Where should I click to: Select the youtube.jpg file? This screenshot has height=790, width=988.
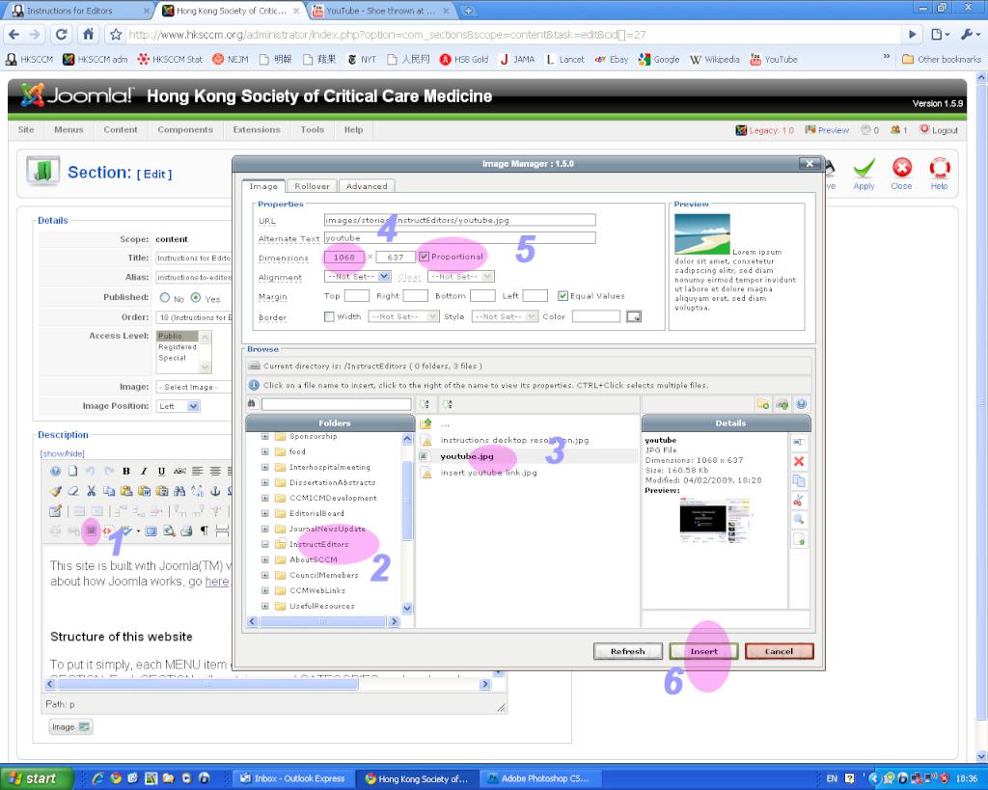pos(467,456)
